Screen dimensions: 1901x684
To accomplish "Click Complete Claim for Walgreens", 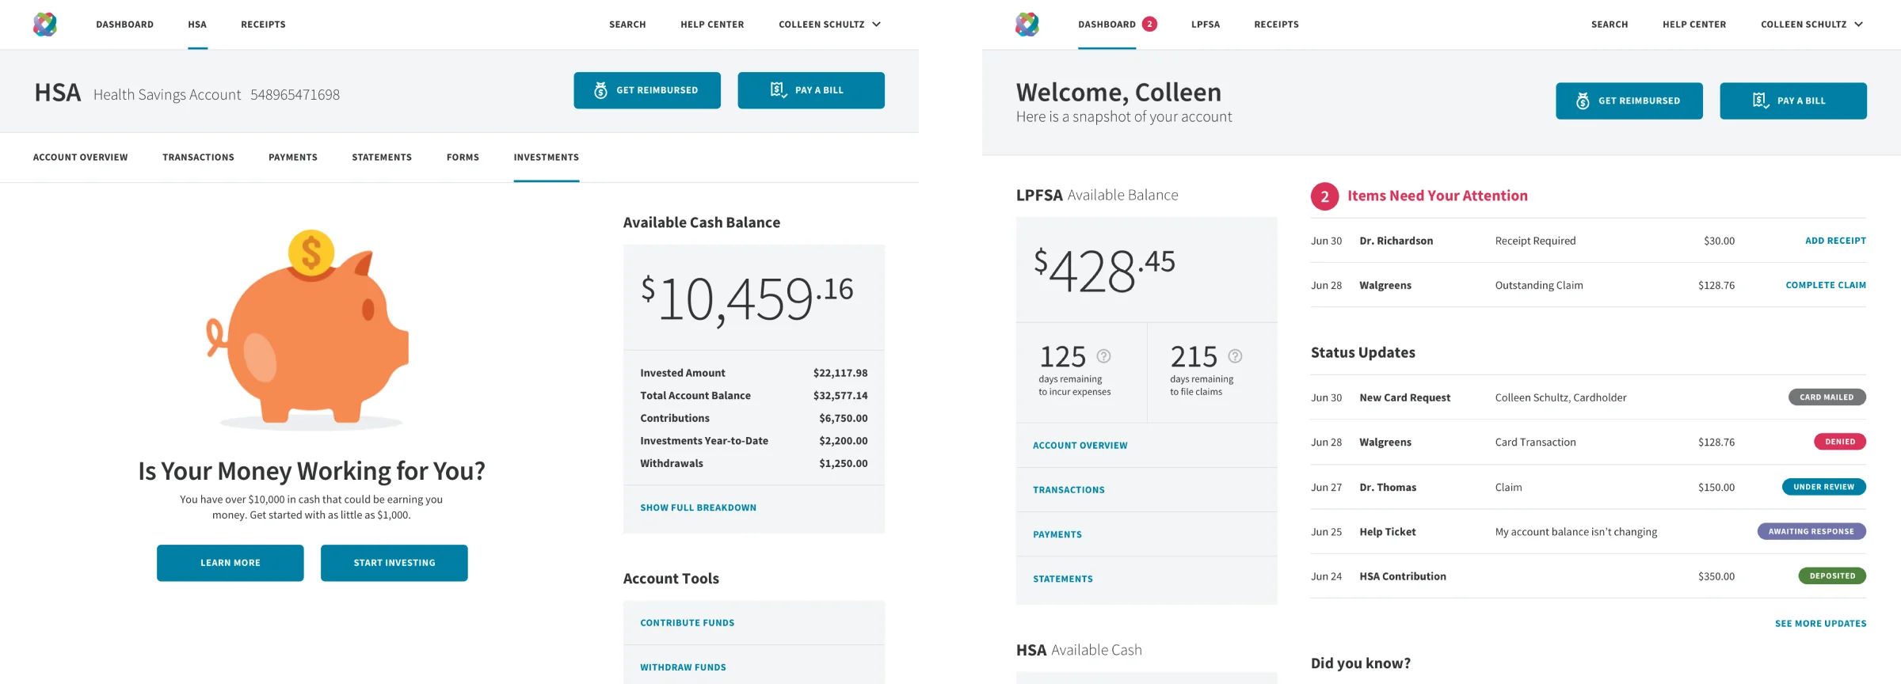I will (x=1825, y=285).
